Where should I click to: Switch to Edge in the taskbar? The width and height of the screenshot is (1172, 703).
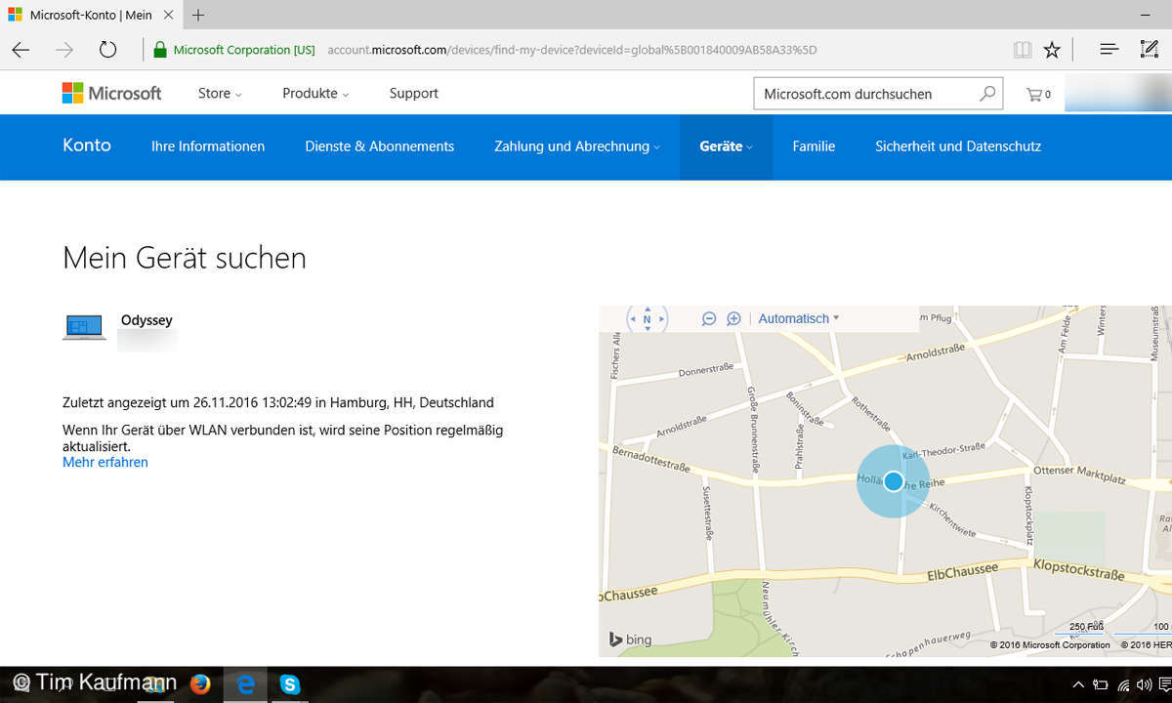point(245,684)
